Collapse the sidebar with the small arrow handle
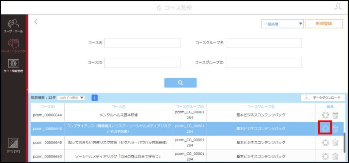 pos(27,90)
